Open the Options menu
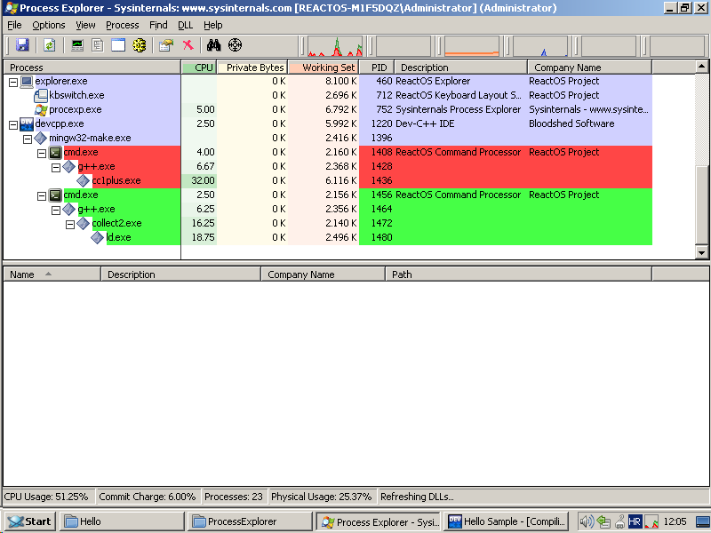This screenshot has height=533, width=711. (49, 25)
